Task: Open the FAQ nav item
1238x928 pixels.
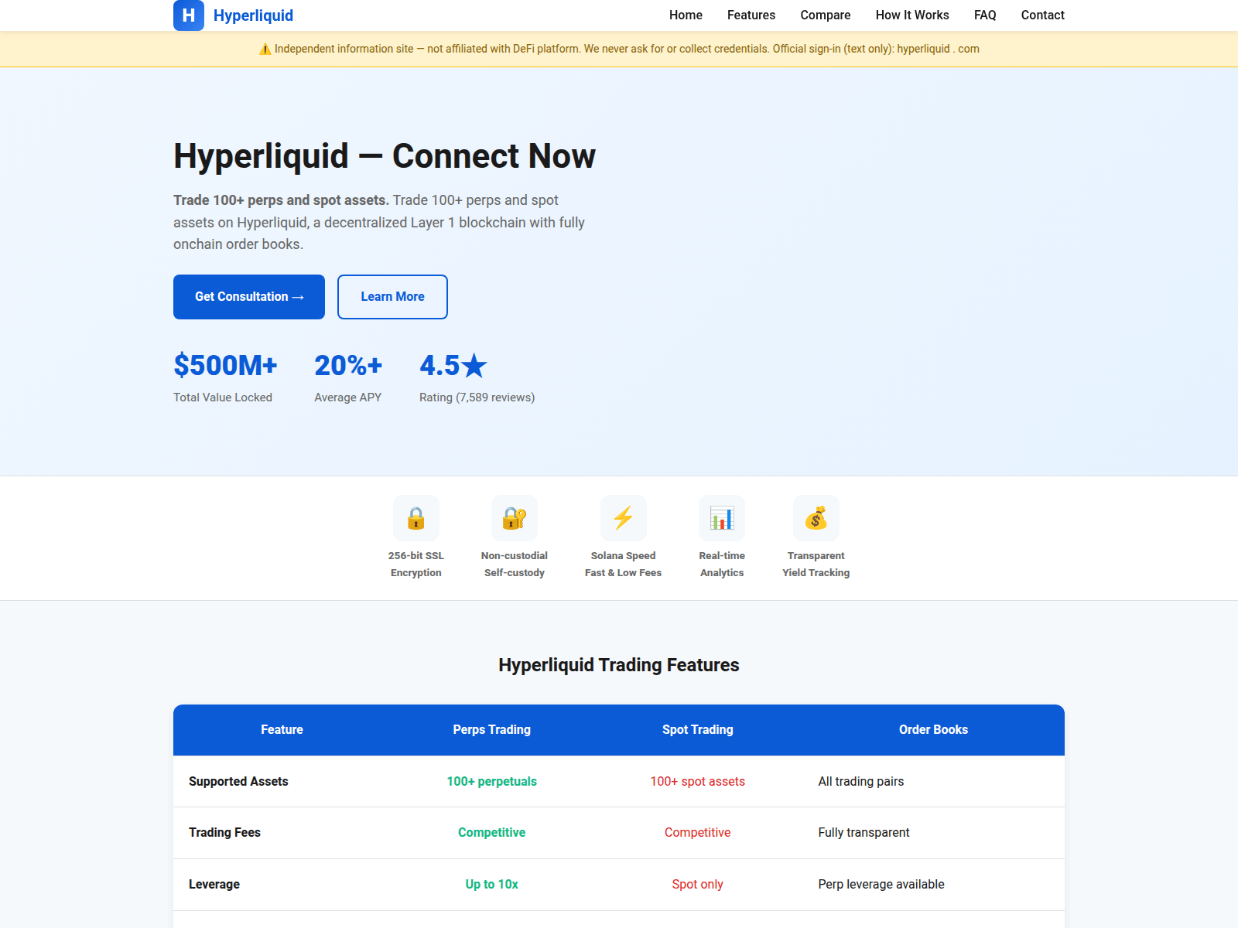Action: [985, 15]
